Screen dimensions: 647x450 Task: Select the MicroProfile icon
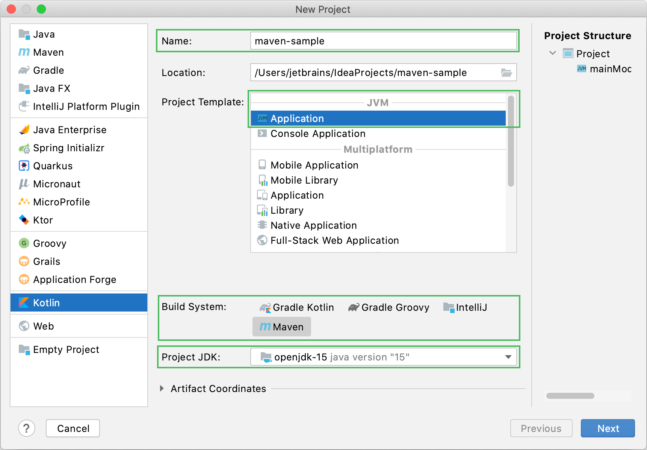24,202
